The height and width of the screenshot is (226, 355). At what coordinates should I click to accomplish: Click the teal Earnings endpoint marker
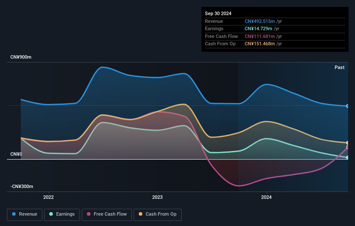click(x=348, y=157)
